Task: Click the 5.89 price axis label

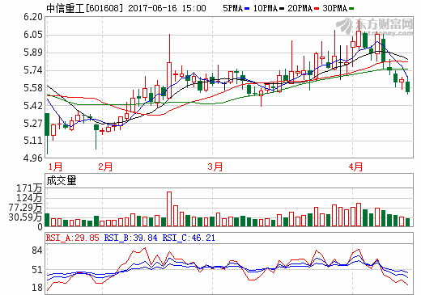Action: tap(33, 53)
